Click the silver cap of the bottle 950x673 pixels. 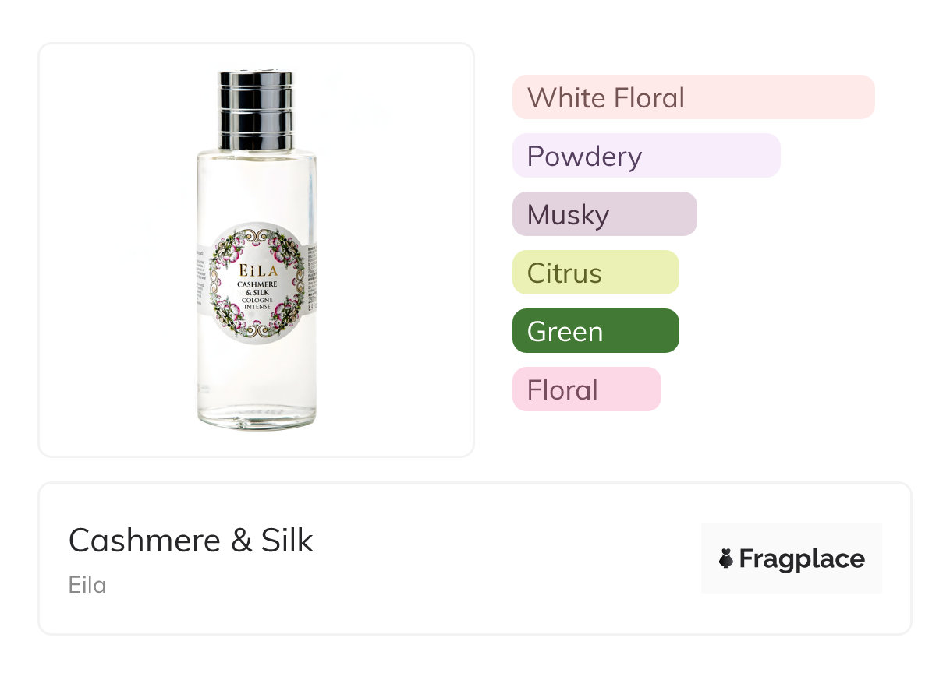pos(256,109)
